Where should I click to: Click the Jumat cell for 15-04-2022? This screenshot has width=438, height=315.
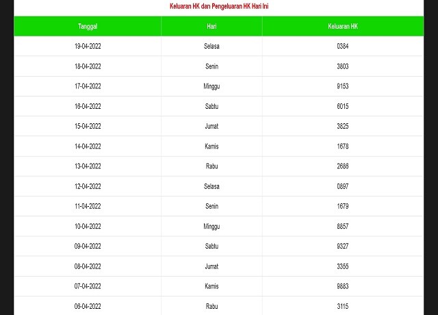[211, 126]
